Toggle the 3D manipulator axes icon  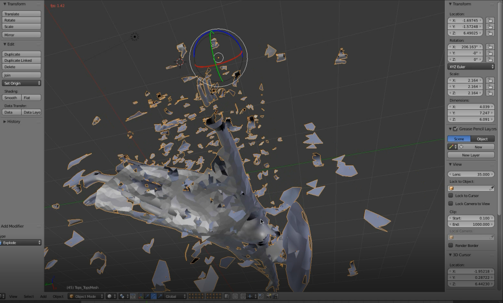[x=141, y=296]
